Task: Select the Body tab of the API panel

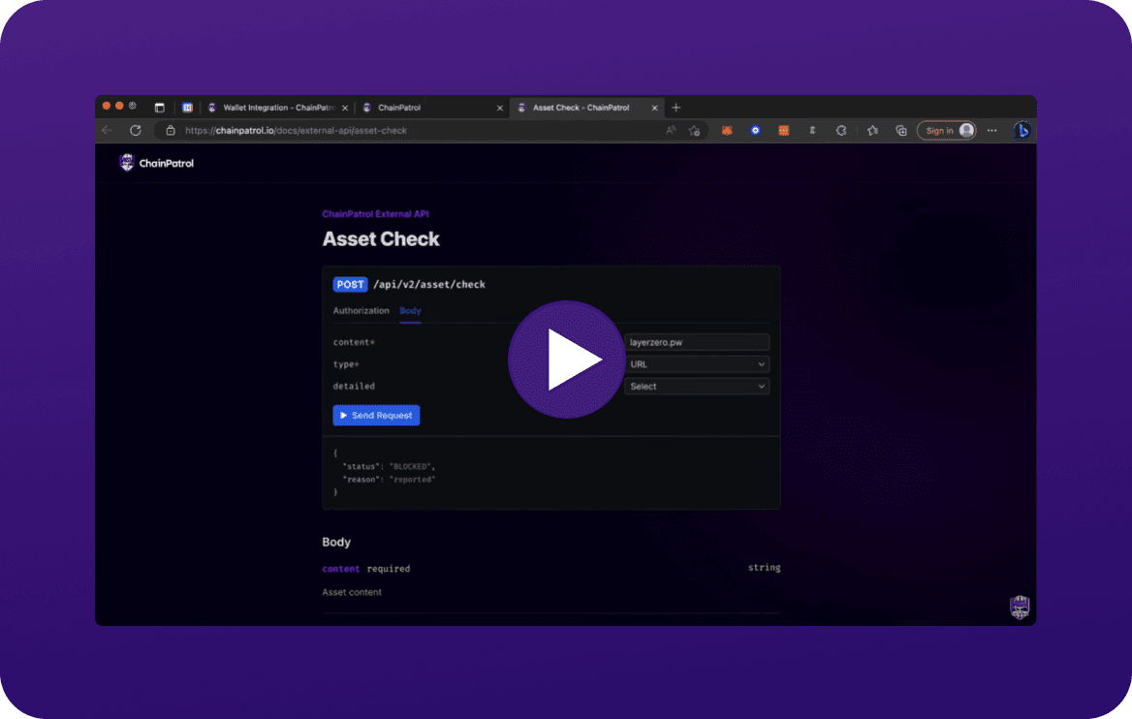Action: [410, 310]
